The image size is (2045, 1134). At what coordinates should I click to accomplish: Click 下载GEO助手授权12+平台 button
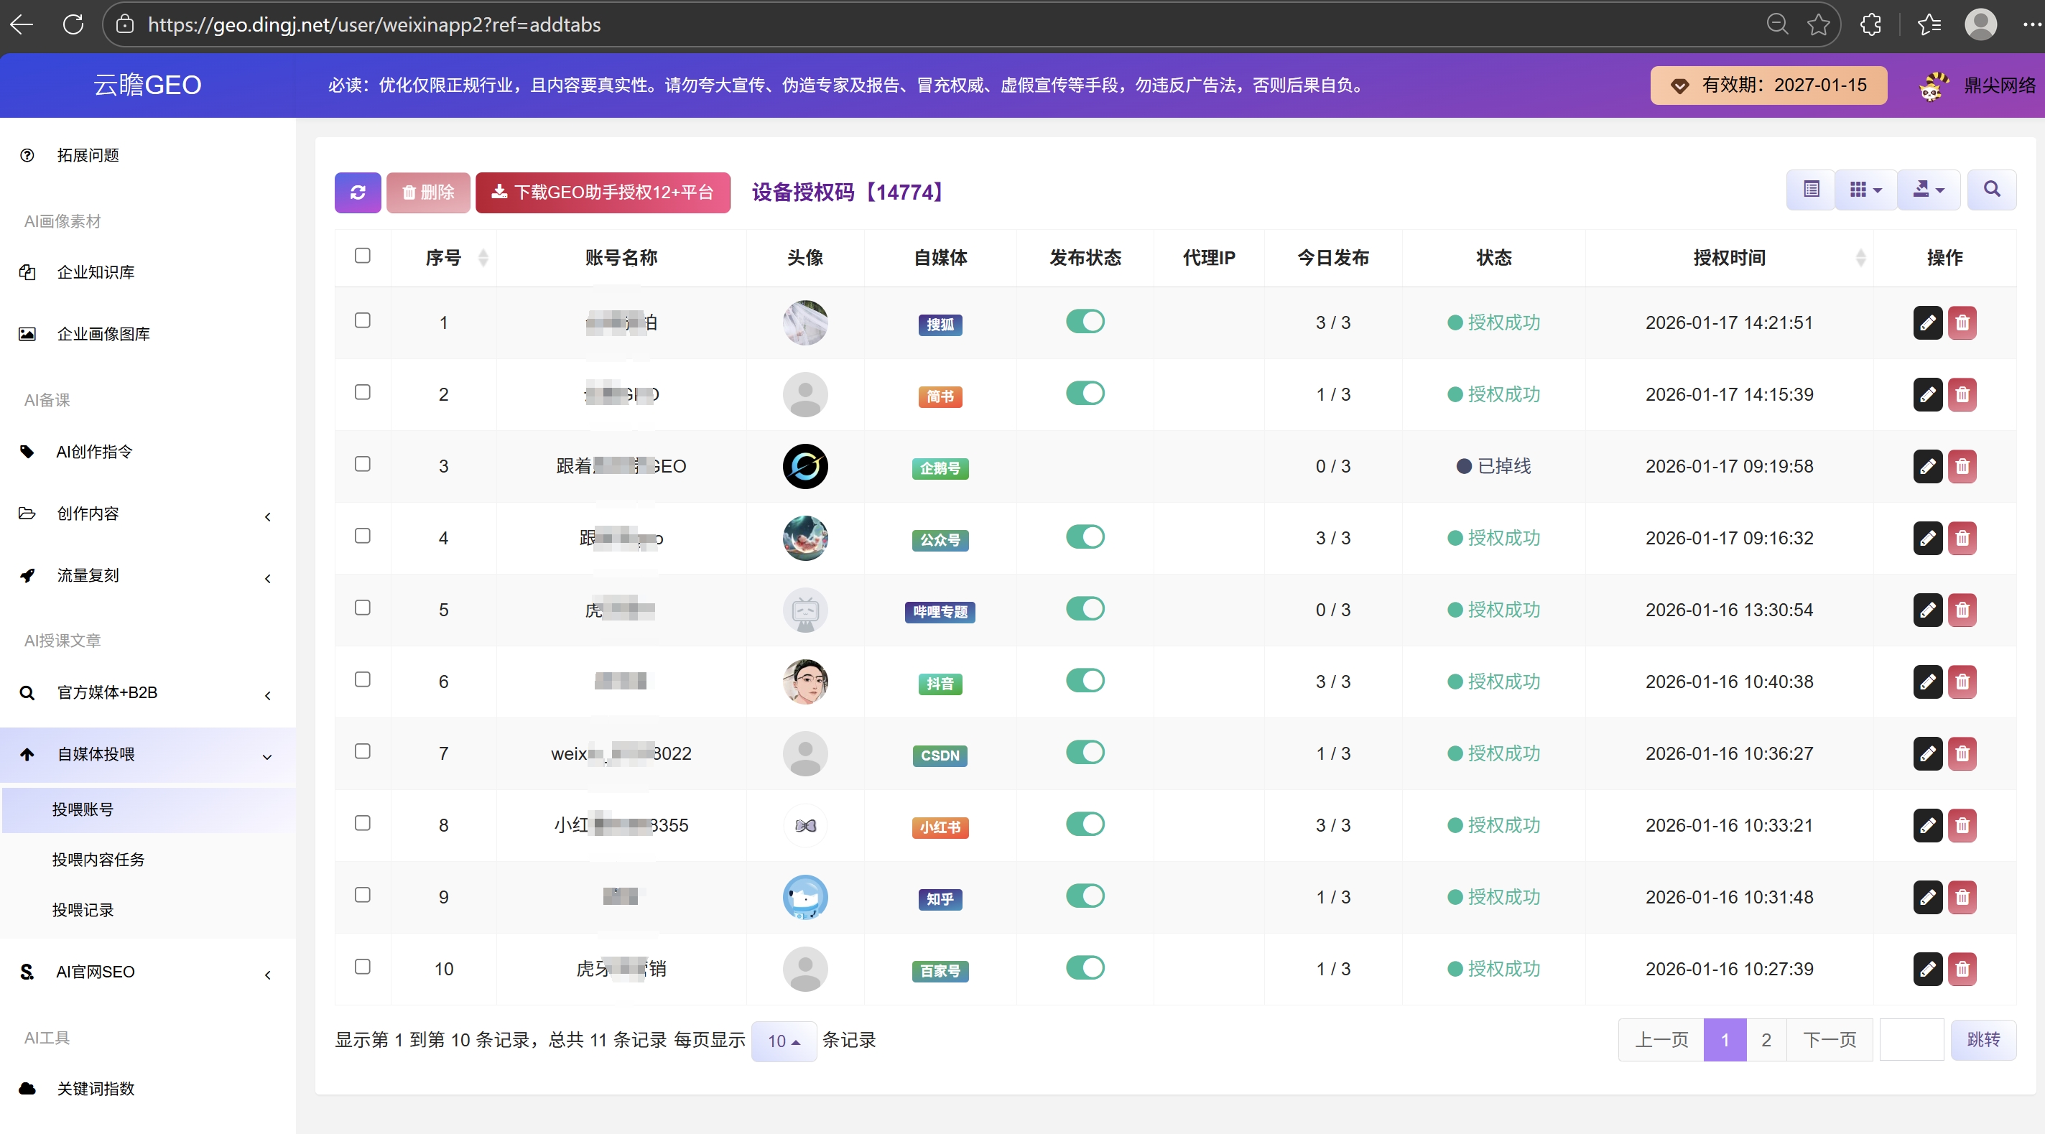[603, 192]
